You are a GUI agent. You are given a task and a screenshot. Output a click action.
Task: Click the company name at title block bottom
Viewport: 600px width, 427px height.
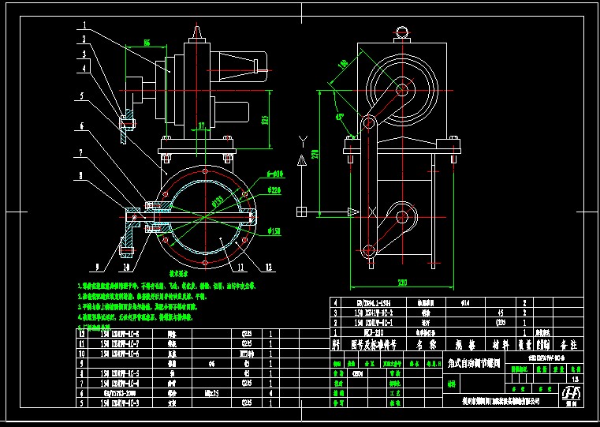pyautogui.click(x=499, y=401)
